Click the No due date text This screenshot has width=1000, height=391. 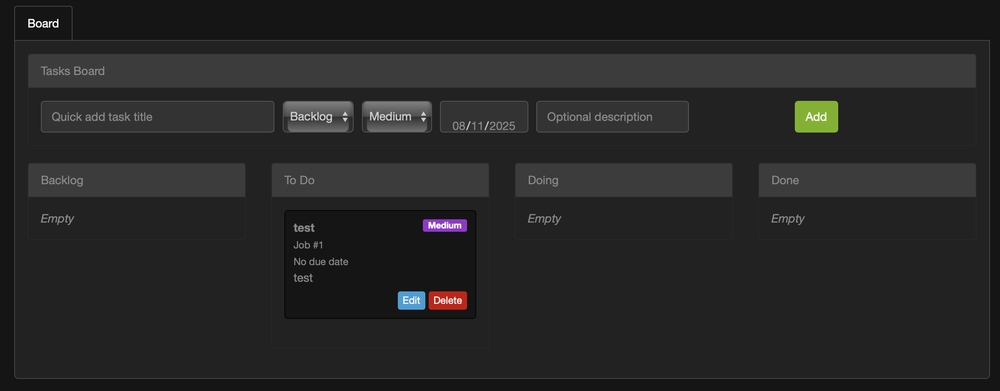[321, 262]
